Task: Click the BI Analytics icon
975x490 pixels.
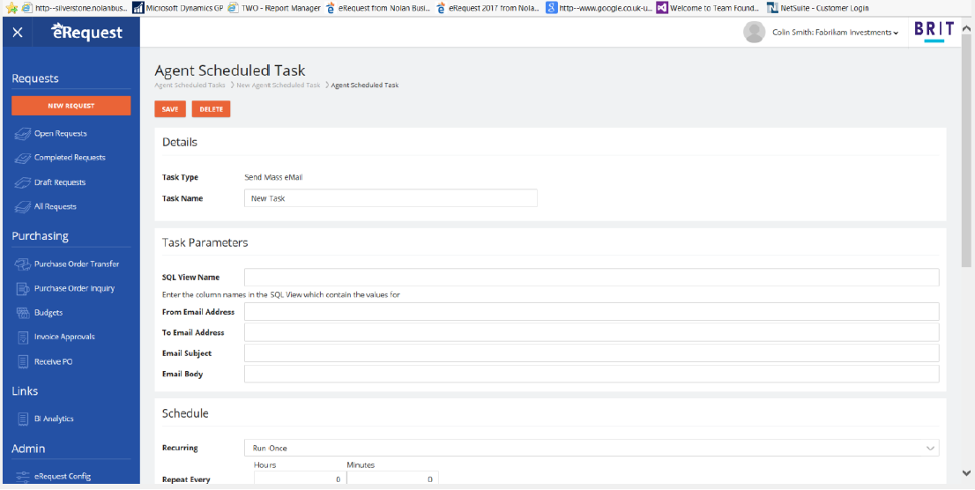Action: click(23, 419)
